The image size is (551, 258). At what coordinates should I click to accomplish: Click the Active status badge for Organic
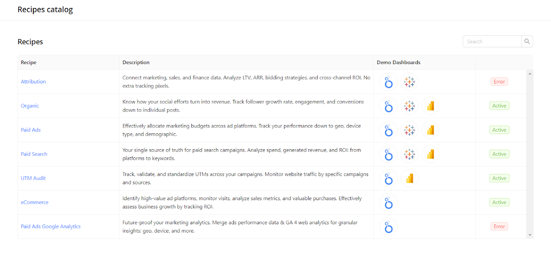pyautogui.click(x=499, y=106)
